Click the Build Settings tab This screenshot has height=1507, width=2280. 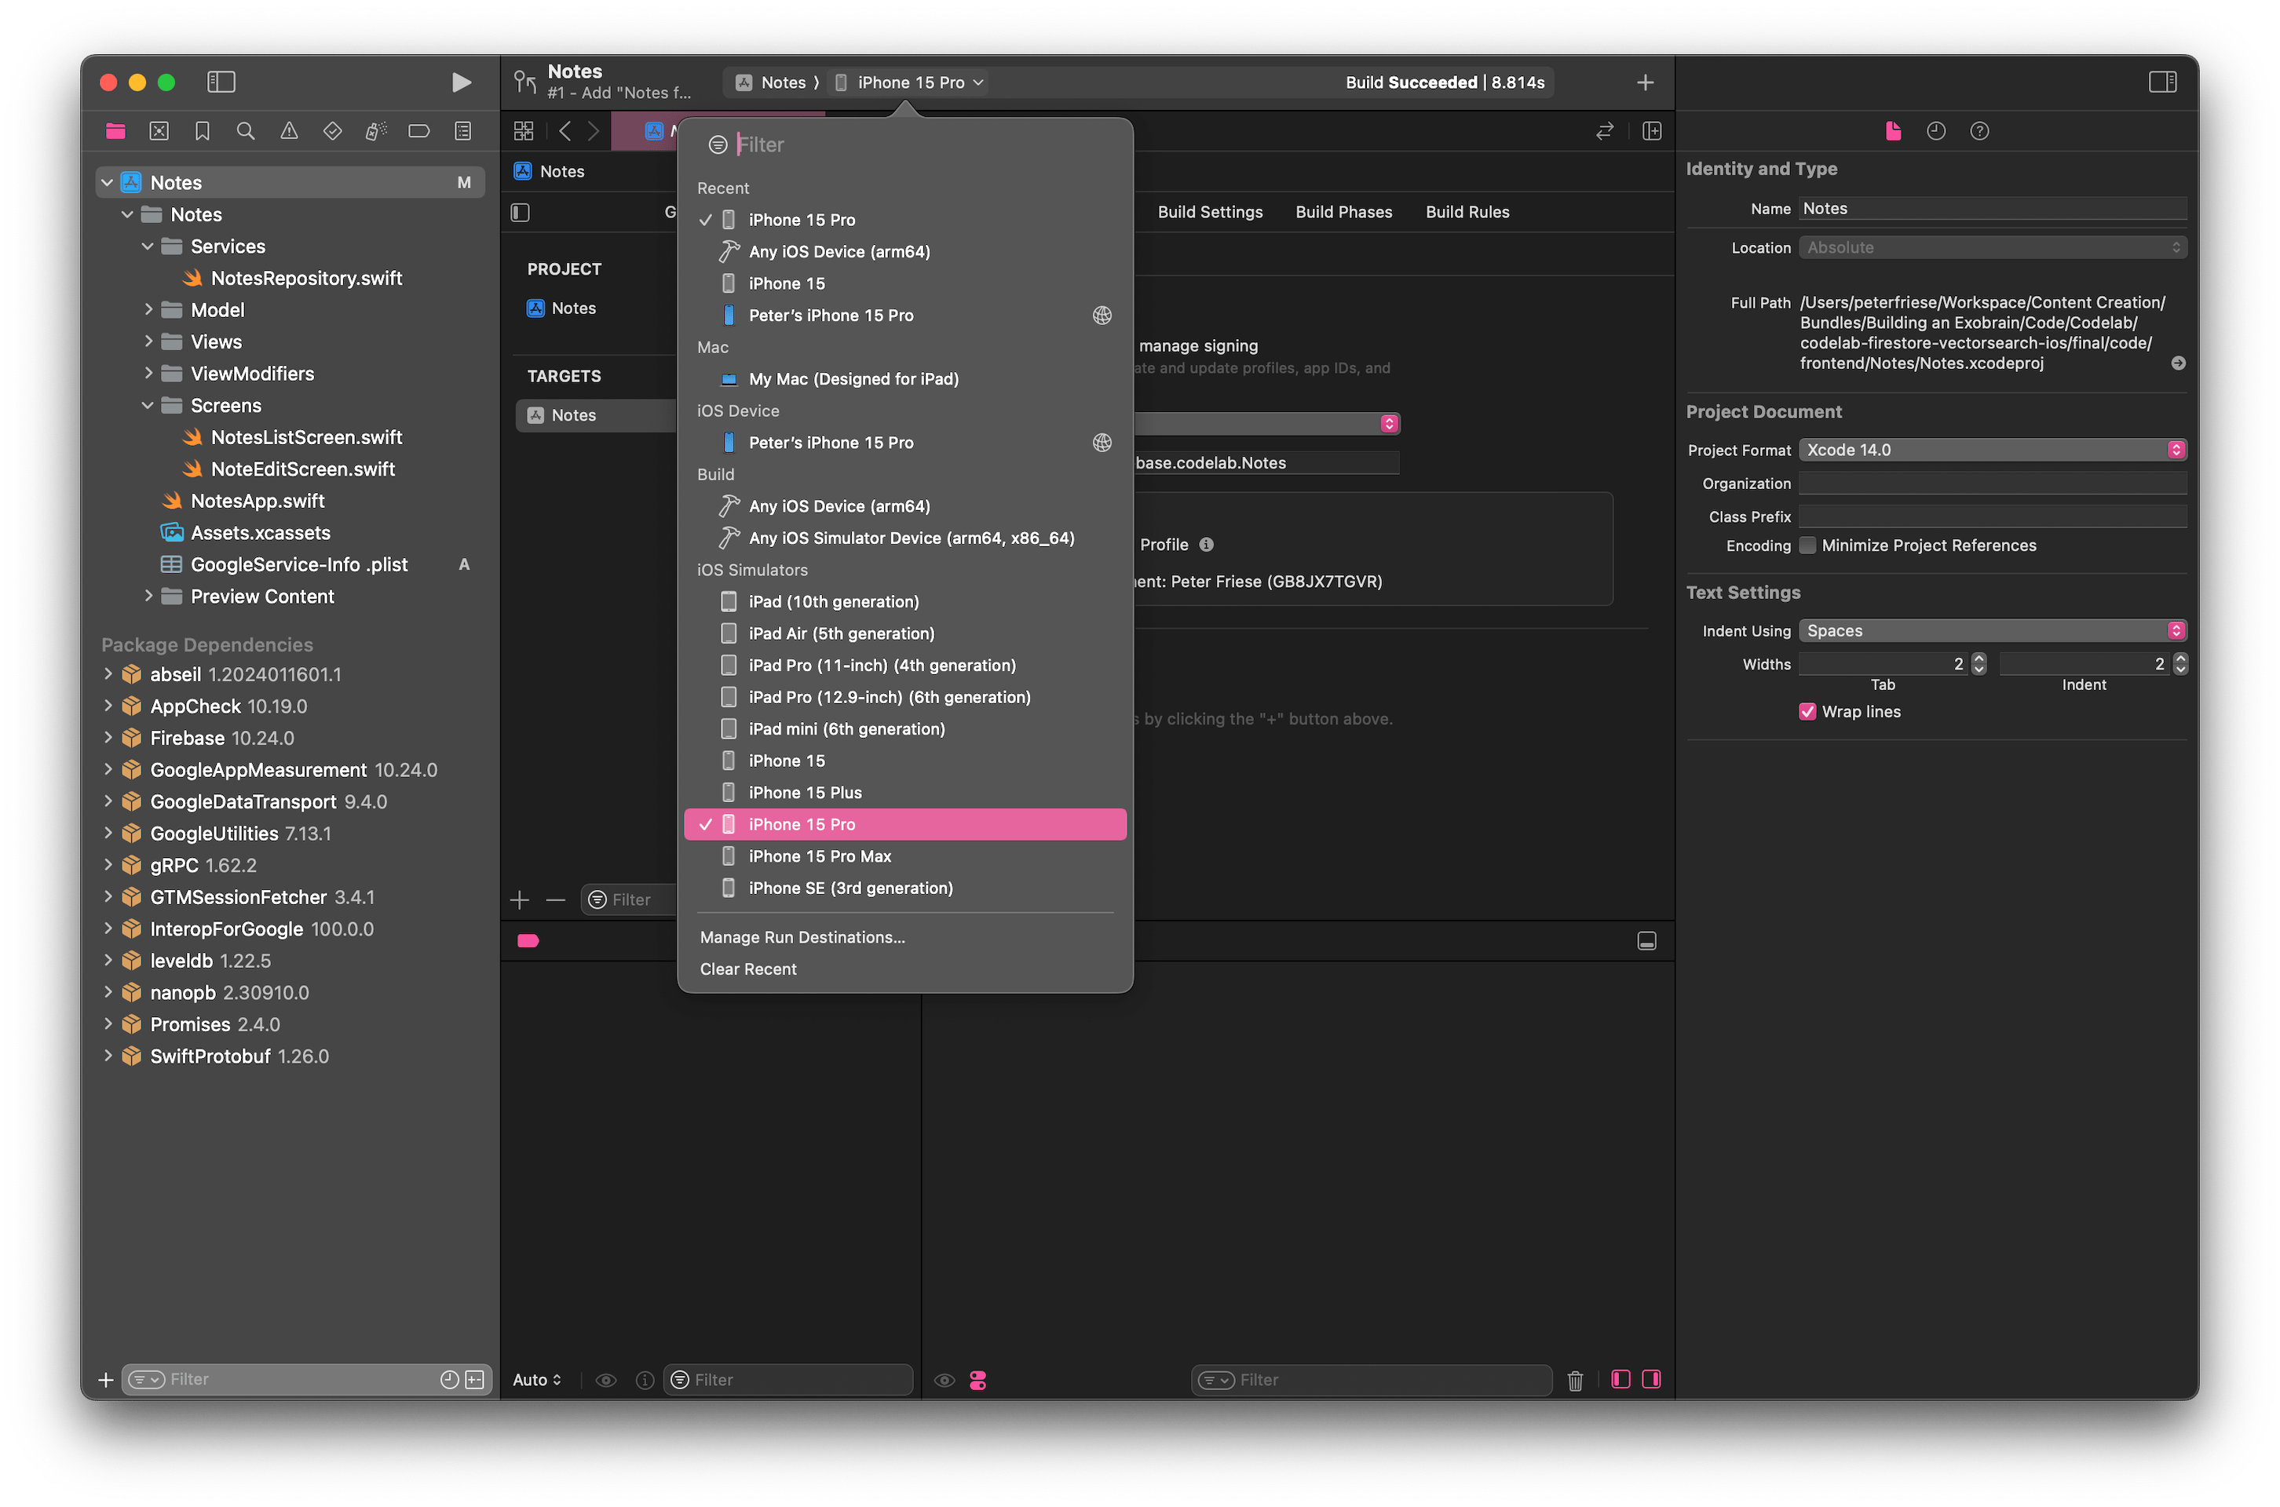coord(1208,210)
